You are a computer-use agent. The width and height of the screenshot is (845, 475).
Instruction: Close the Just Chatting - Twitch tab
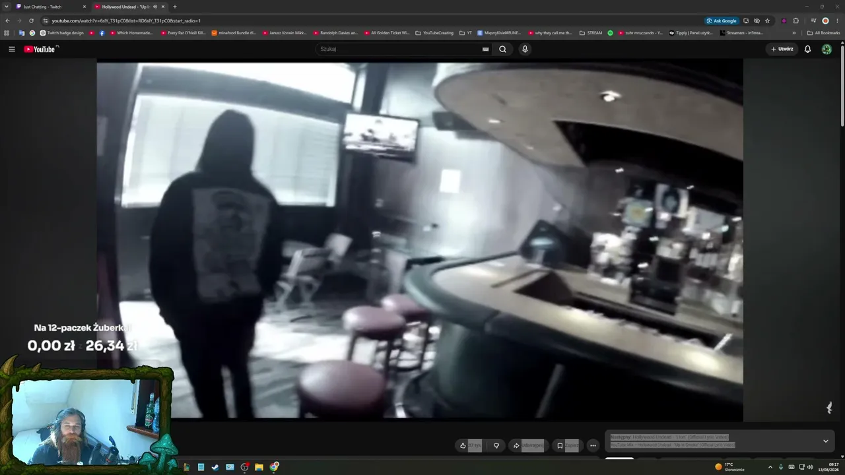pyautogui.click(x=84, y=7)
